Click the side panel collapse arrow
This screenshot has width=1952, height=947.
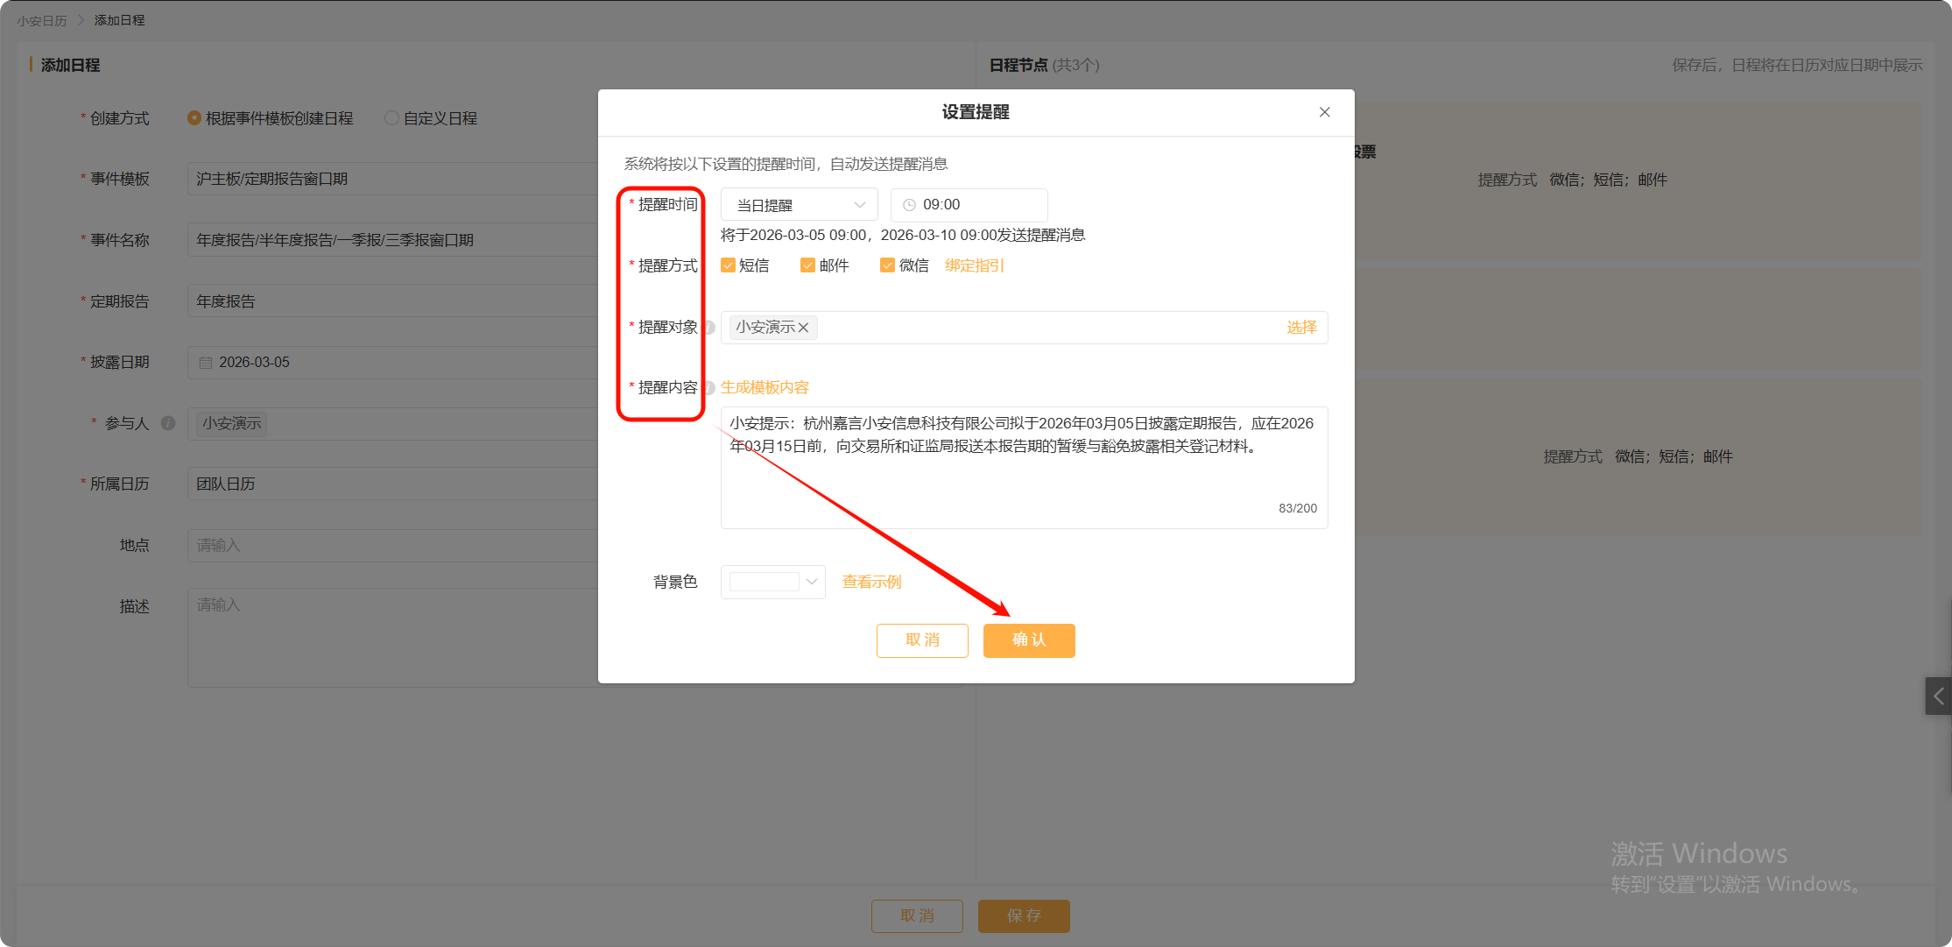coord(1938,696)
